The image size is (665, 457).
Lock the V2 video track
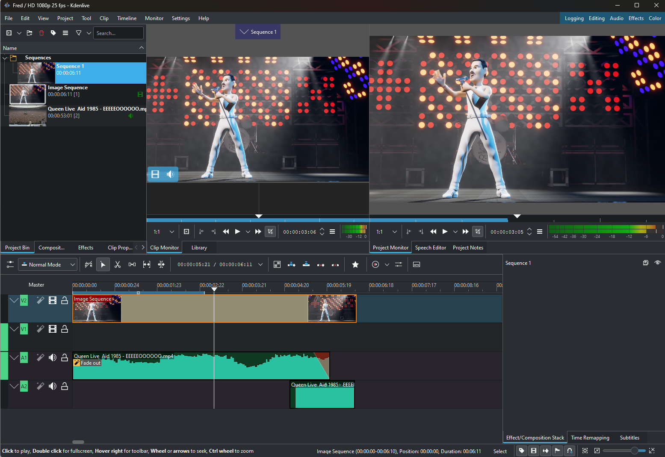pyautogui.click(x=65, y=301)
